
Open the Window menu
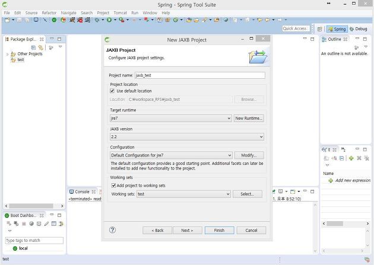[150, 13]
